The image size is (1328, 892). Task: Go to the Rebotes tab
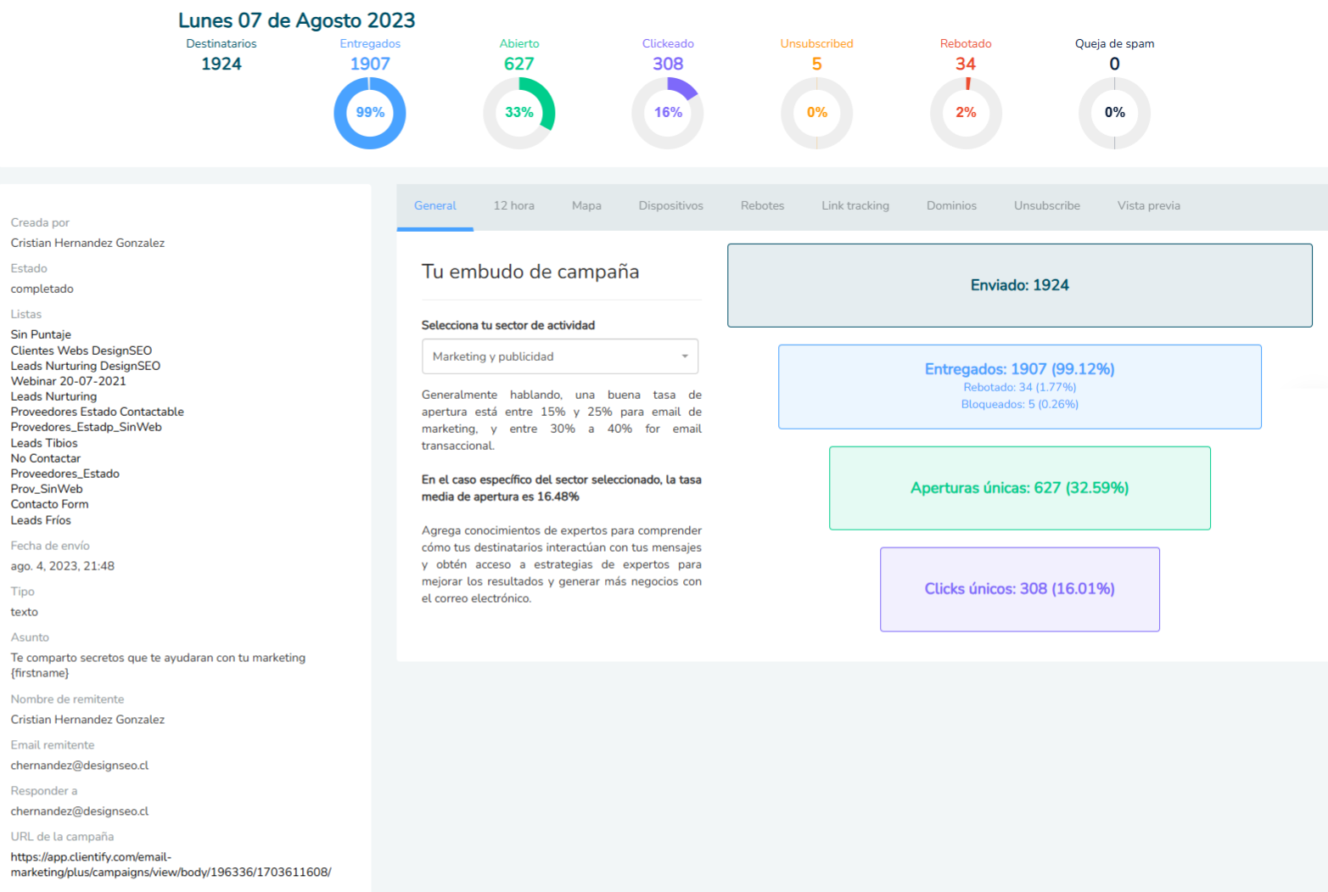(x=762, y=205)
